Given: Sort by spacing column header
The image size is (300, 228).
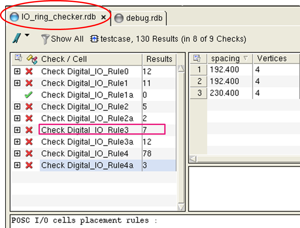Looking at the screenshot, I should coord(230,58).
